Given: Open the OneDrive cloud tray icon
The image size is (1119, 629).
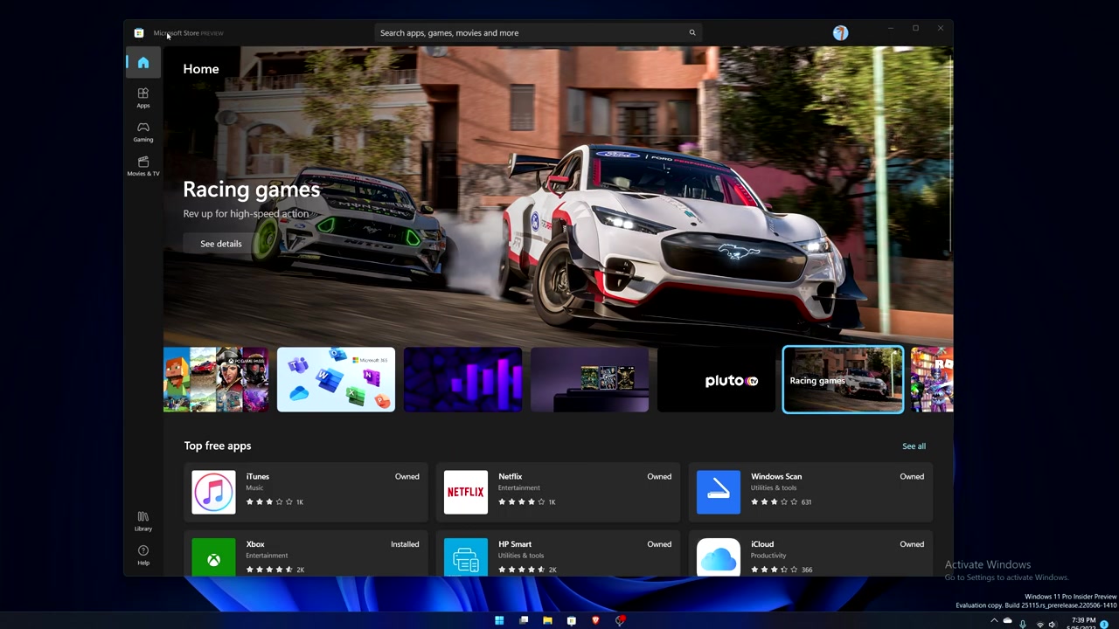Looking at the screenshot, I should tap(1007, 621).
